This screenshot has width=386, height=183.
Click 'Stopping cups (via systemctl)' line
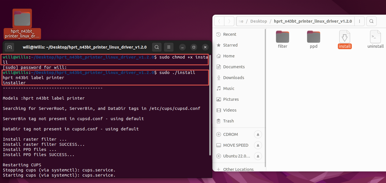point(59,170)
